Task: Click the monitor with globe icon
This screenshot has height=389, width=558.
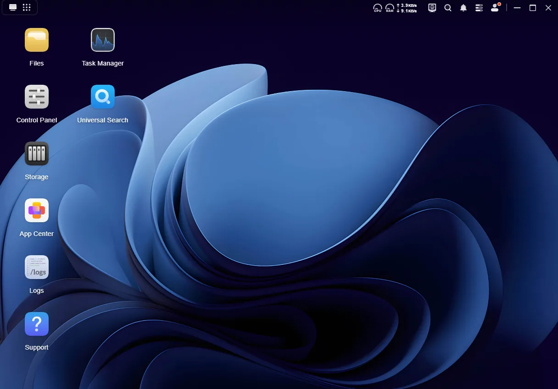Action: click(432, 8)
